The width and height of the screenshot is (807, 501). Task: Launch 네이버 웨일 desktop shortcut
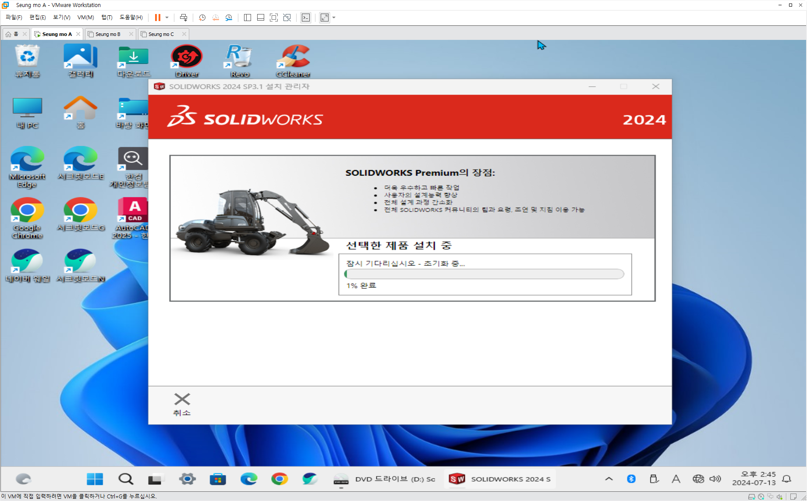pyautogui.click(x=28, y=266)
